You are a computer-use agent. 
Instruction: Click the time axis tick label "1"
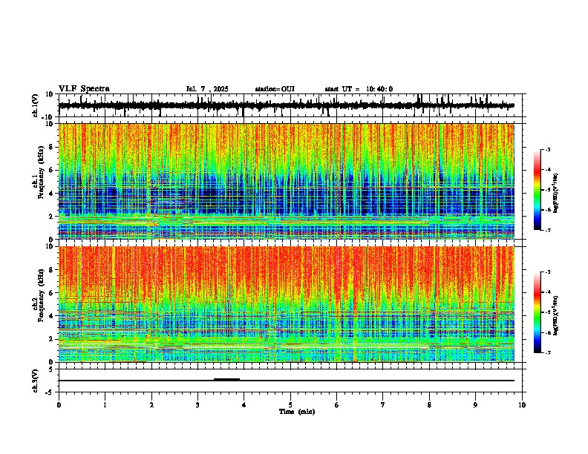105,405
